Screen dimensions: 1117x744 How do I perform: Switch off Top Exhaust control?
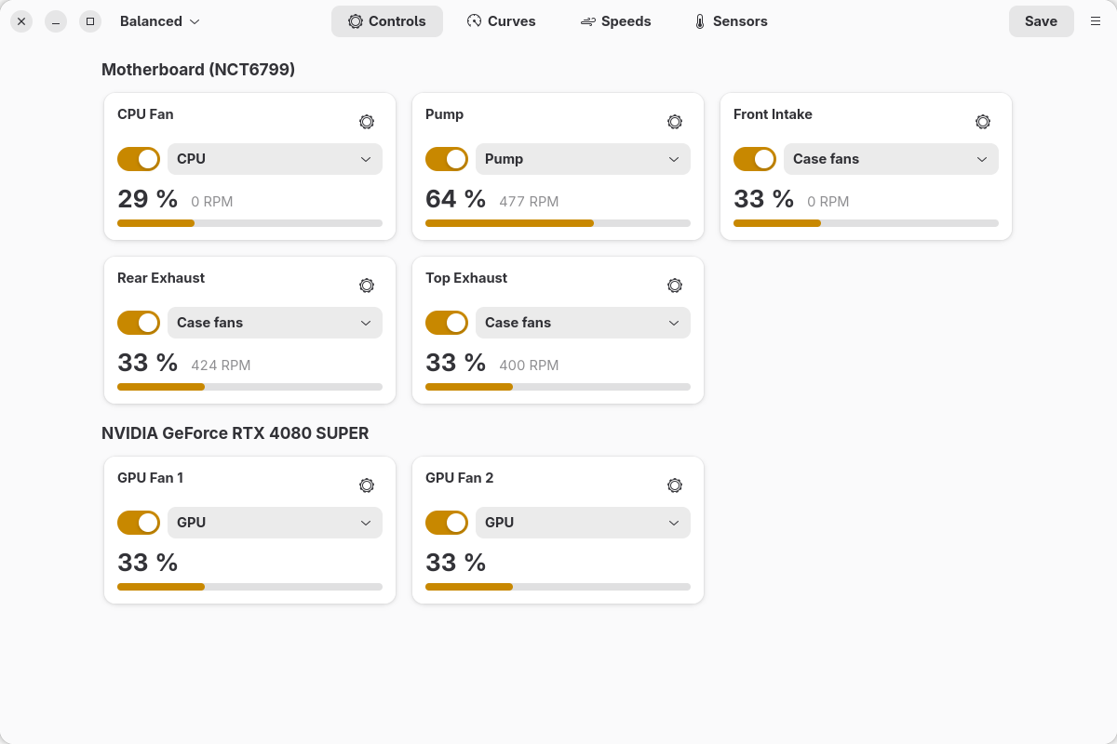click(x=447, y=323)
